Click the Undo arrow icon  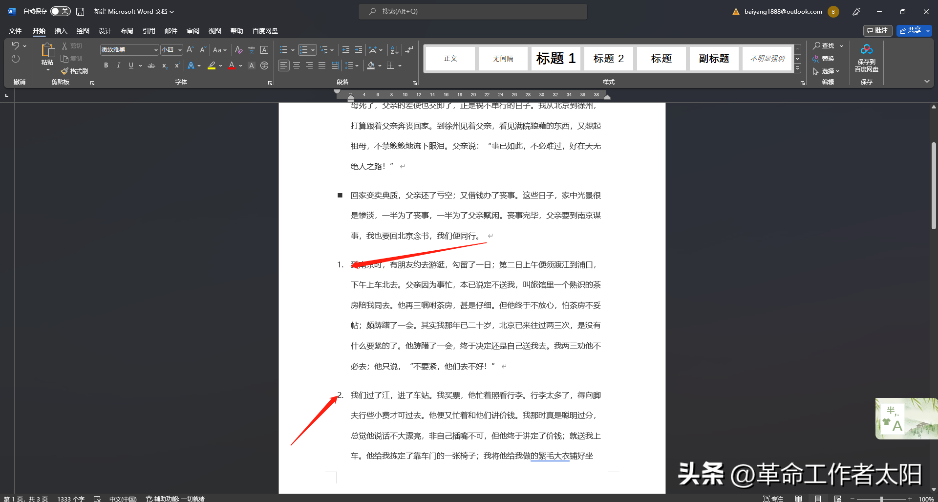pyautogui.click(x=16, y=46)
